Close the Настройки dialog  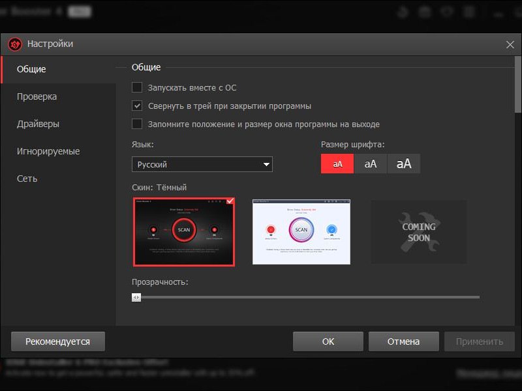[x=510, y=44]
